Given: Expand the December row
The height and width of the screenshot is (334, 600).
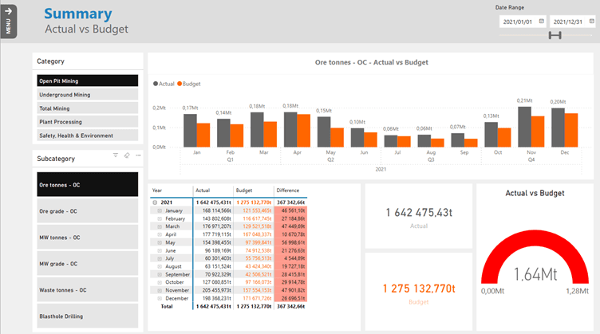Looking at the screenshot, I should click(x=160, y=298).
